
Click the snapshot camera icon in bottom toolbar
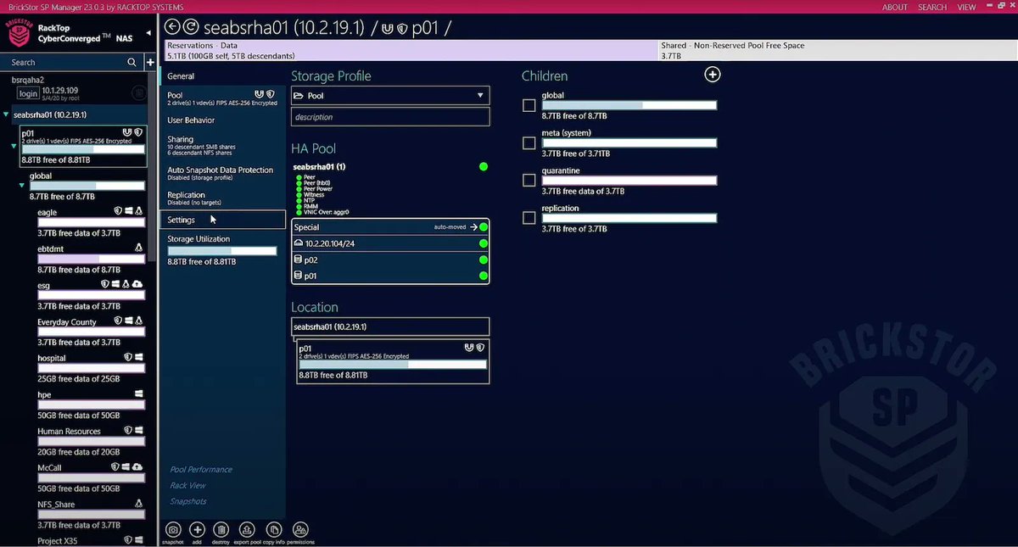[173, 529]
